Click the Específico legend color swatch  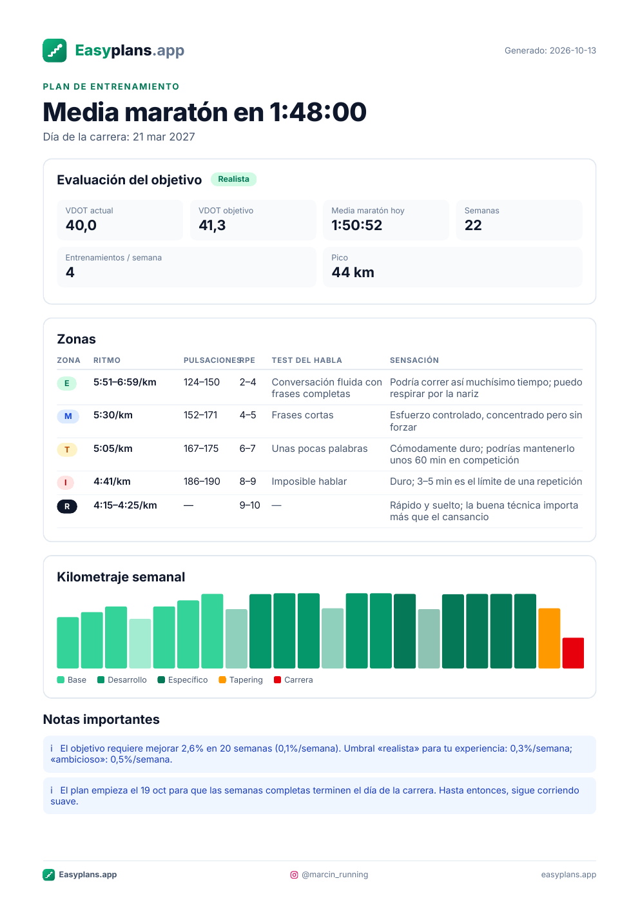[161, 679]
